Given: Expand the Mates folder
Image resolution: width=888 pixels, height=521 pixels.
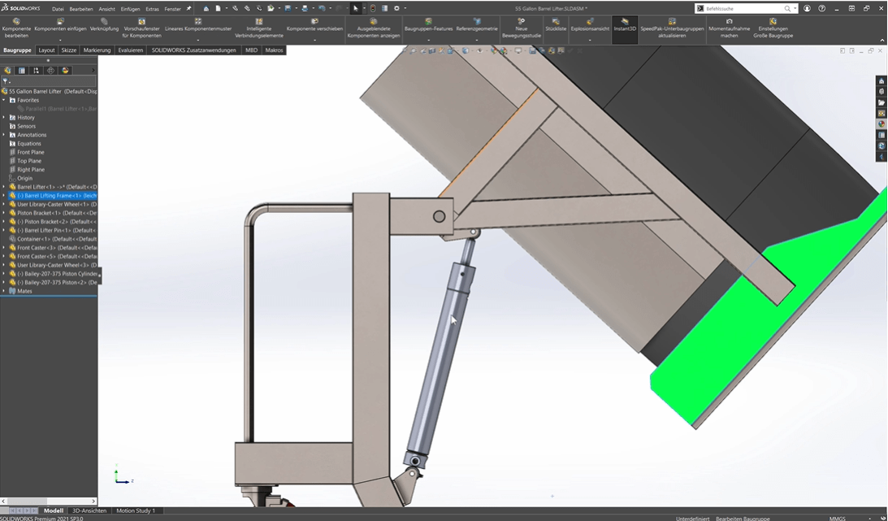Looking at the screenshot, I should (x=6, y=290).
